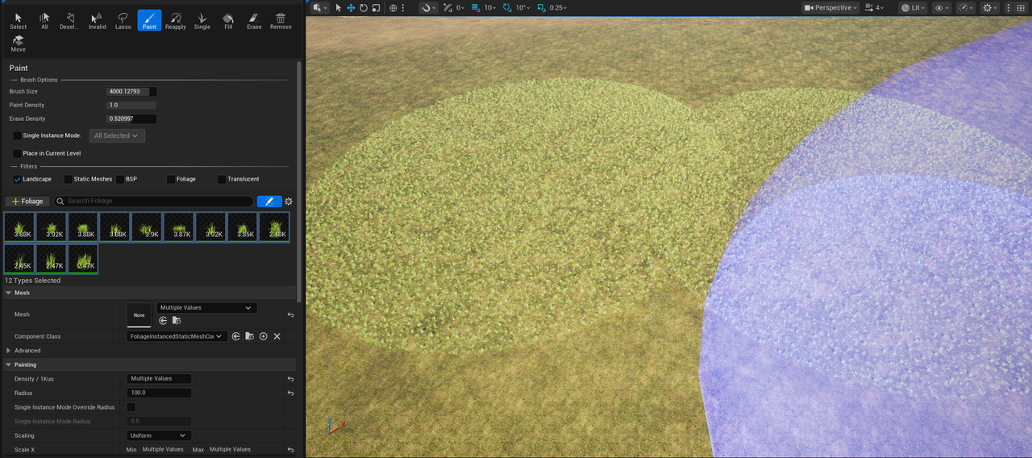The image size is (1032, 458).
Task: Check Place in Current Level
Action: 17,153
